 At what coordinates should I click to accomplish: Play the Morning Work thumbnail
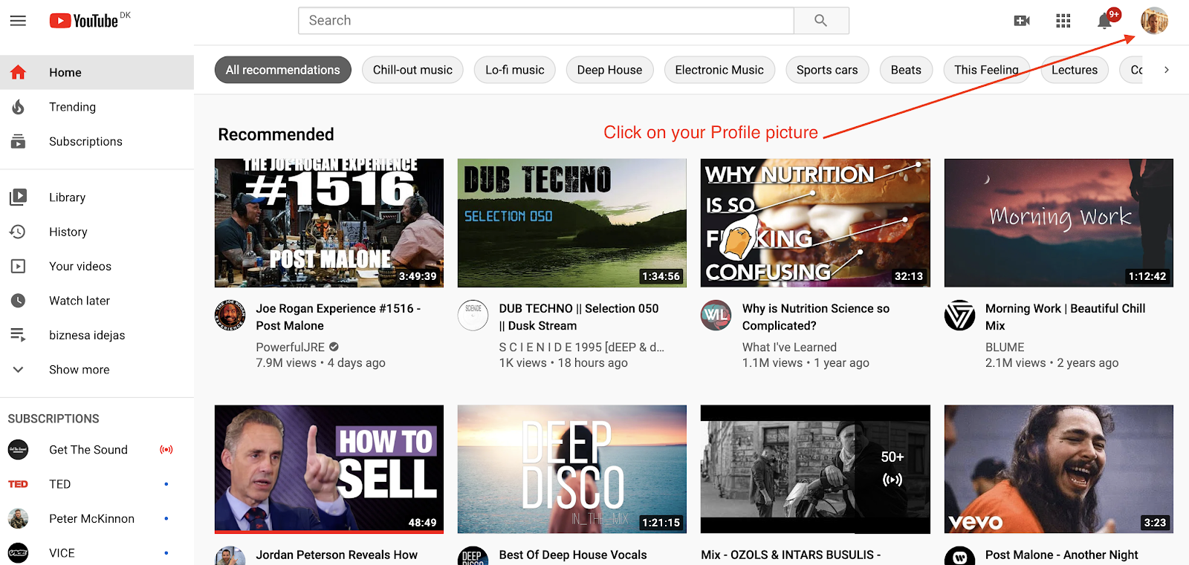1059,223
